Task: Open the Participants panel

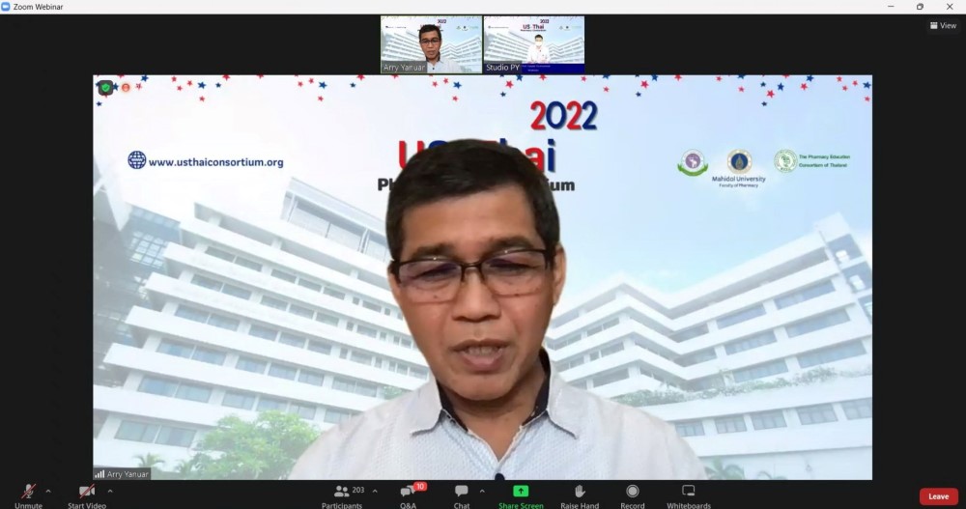Action: coord(342,494)
